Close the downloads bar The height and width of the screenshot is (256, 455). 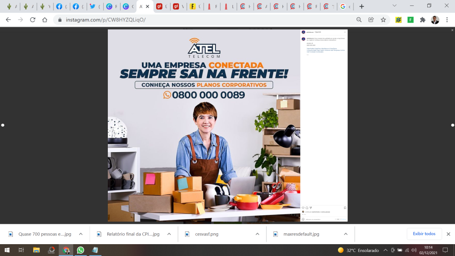coord(448,234)
